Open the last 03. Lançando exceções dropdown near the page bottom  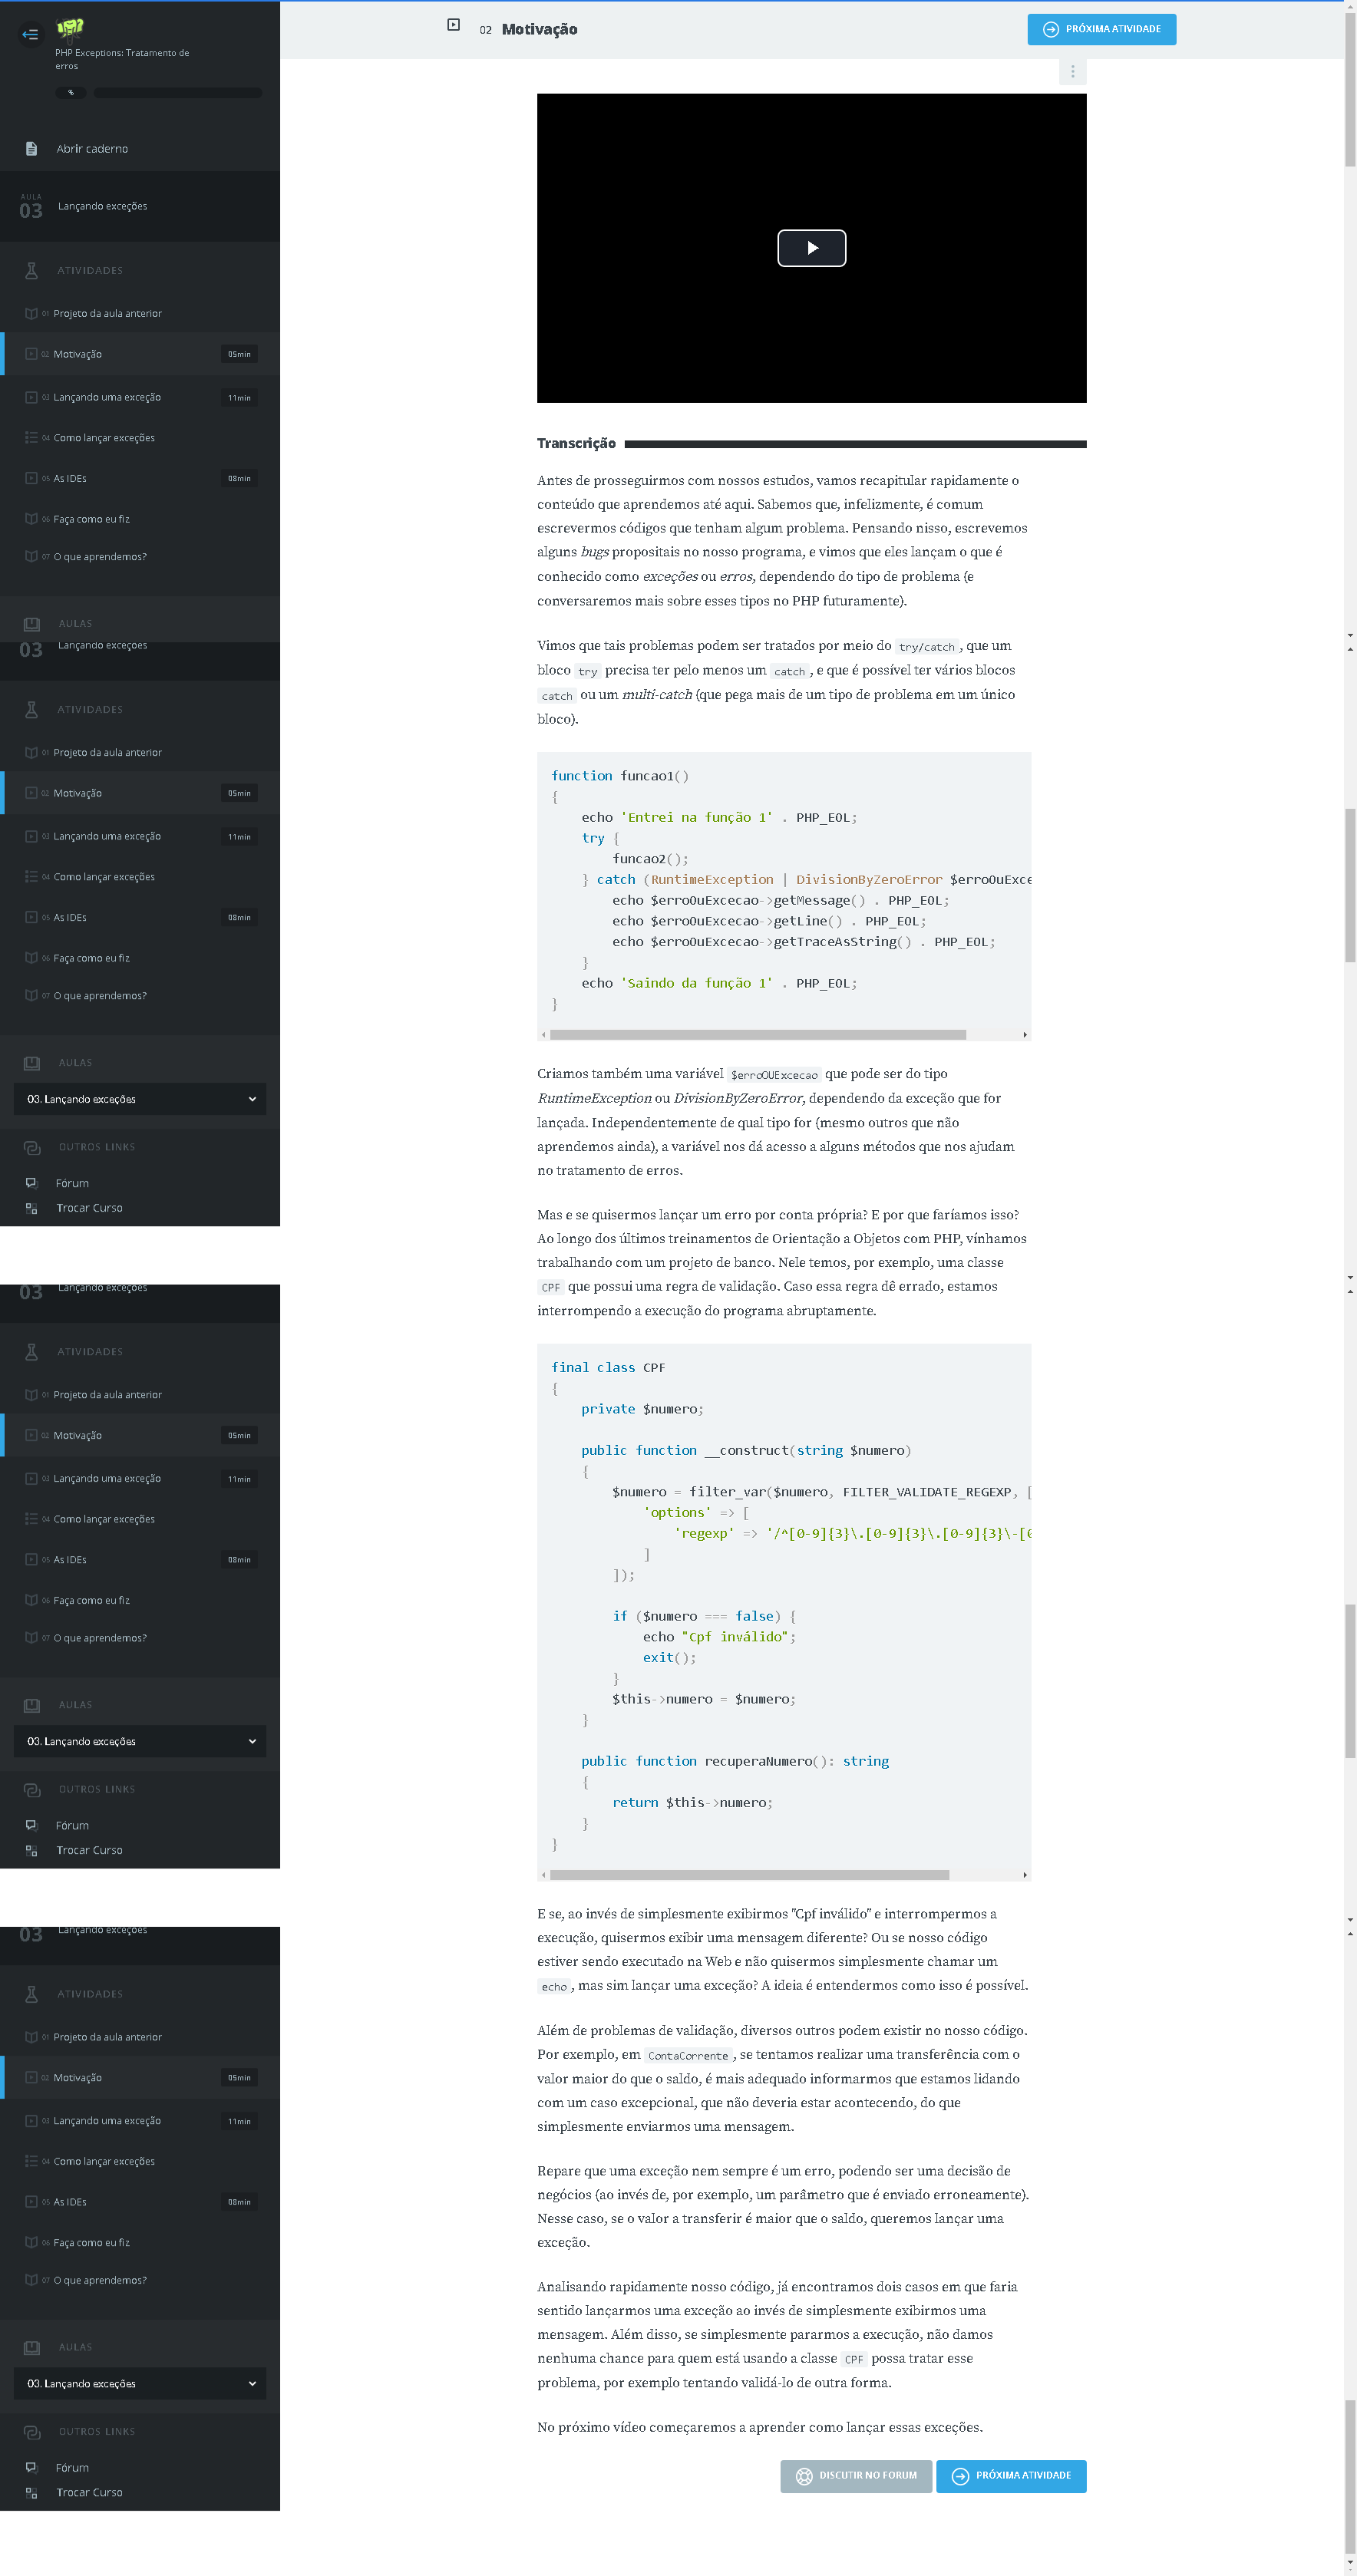click(140, 2383)
